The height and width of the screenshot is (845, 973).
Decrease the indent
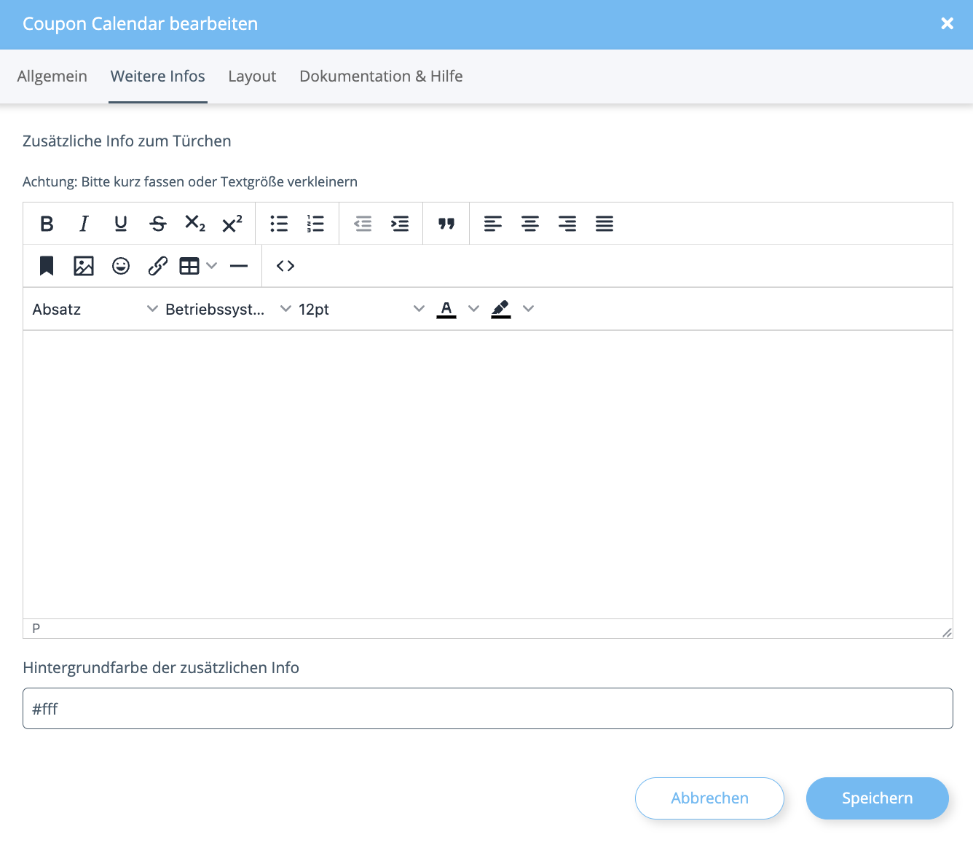[x=363, y=224]
